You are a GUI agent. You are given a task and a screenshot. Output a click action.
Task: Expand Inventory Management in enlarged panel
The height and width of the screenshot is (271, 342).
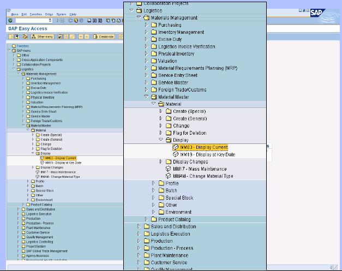(146, 32)
